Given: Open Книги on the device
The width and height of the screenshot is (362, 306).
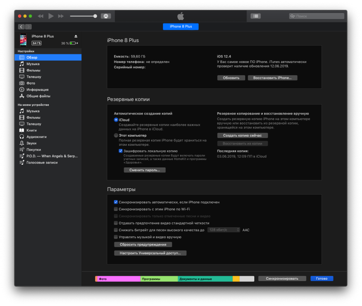Looking at the screenshot, I should 48,130.
